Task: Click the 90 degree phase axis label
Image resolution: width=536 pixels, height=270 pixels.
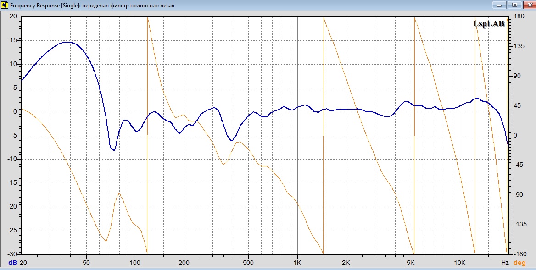Action: tap(518, 76)
